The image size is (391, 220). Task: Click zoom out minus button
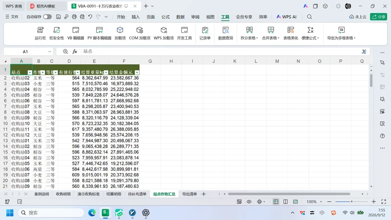[329, 201]
